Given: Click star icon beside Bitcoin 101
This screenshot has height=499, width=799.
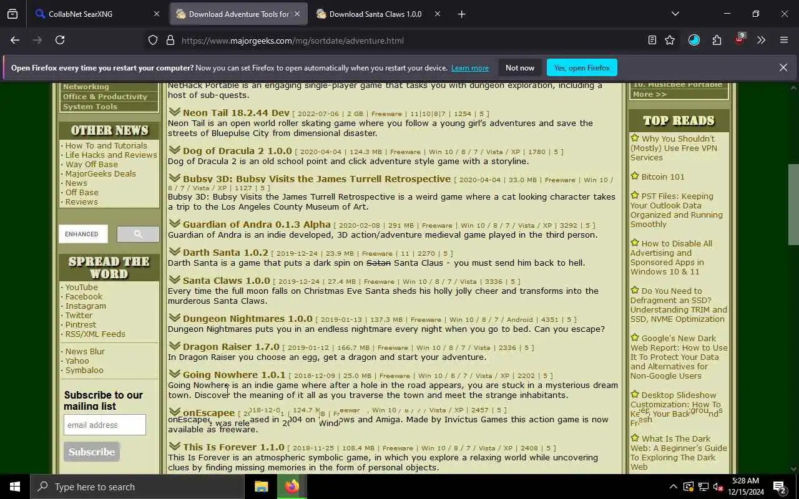Looking at the screenshot, I should [x=635, y=176].
